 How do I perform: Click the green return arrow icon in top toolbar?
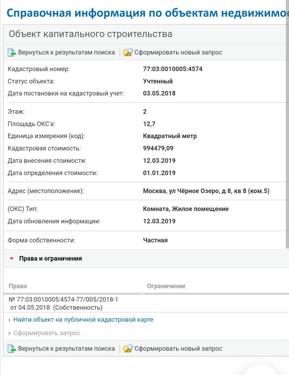pyautogui.click(x=11, y=52)
